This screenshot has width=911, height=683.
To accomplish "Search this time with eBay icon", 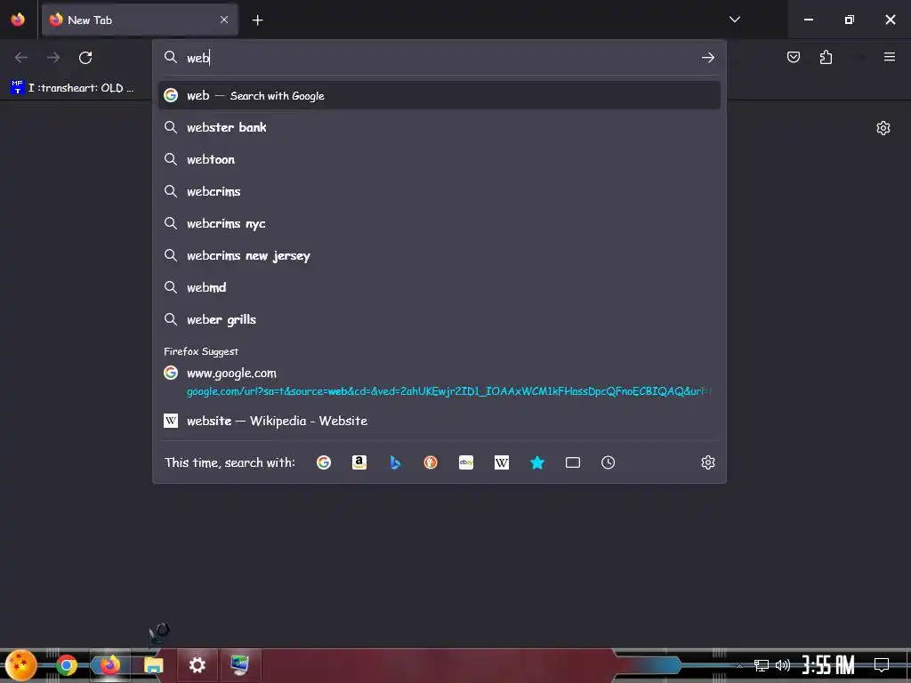I will (x=466, y=462).
